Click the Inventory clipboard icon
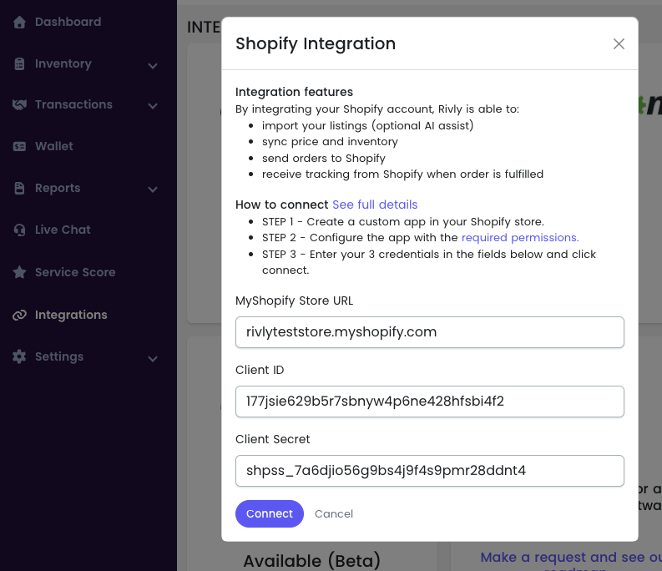The height and width of the screenshot is (571, 662). (x=19, y=63)
